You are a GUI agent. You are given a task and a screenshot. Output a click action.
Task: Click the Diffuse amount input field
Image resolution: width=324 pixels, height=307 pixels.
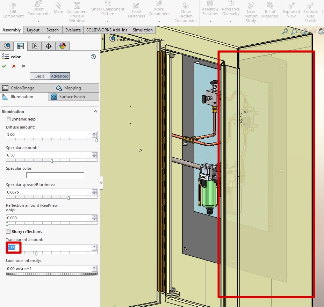49,134
